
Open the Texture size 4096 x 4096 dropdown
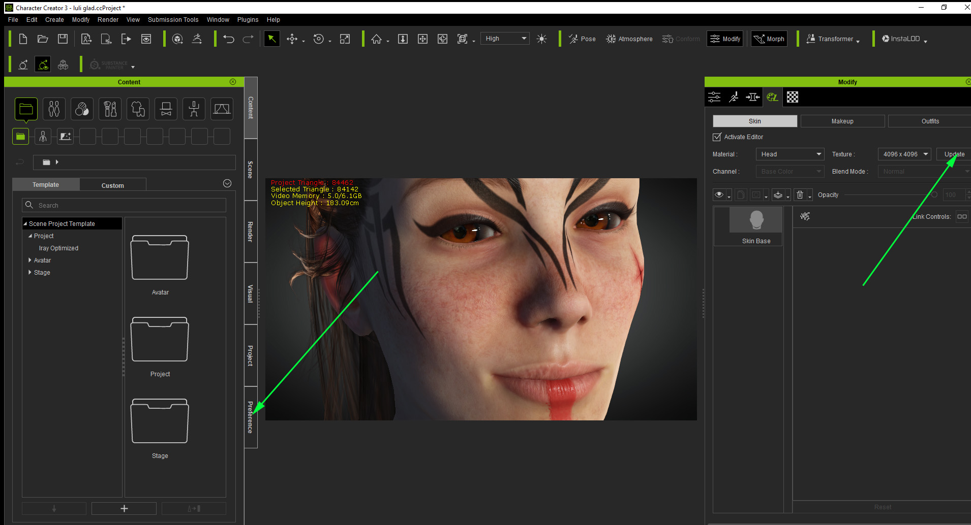[904, 154]
